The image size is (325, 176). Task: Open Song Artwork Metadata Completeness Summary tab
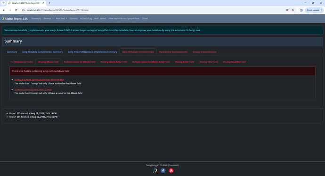92,52
